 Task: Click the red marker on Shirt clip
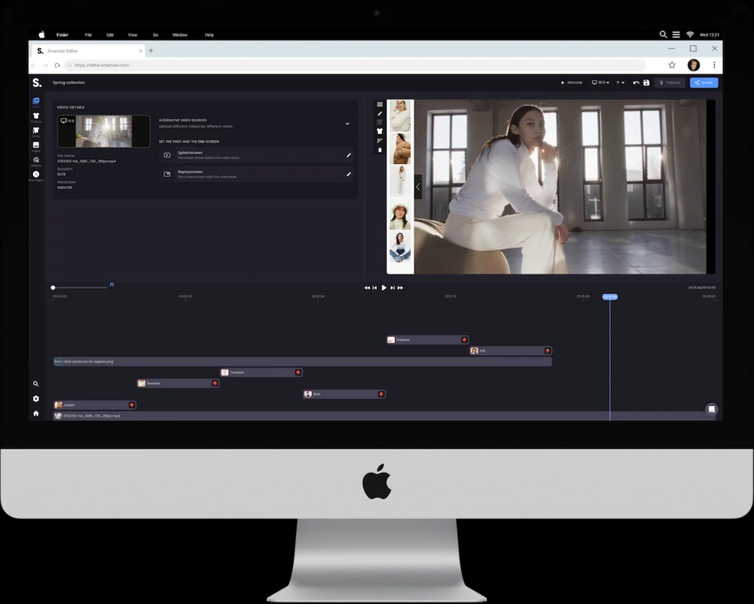[x=381, y=394]
